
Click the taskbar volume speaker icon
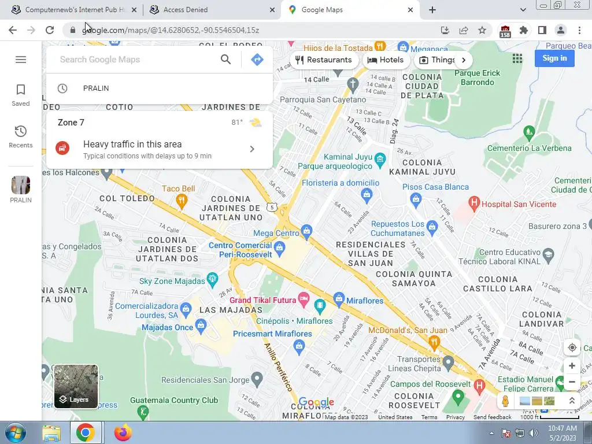pyautogui.click(x=534, y=433)
